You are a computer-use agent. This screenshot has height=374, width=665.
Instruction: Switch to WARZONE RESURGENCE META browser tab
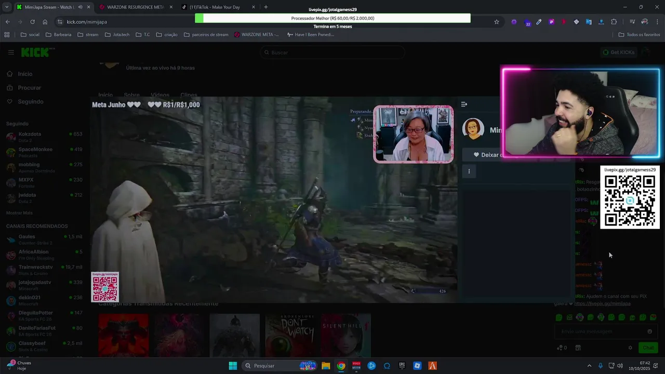pyautogui.click(x=136, y=7)
